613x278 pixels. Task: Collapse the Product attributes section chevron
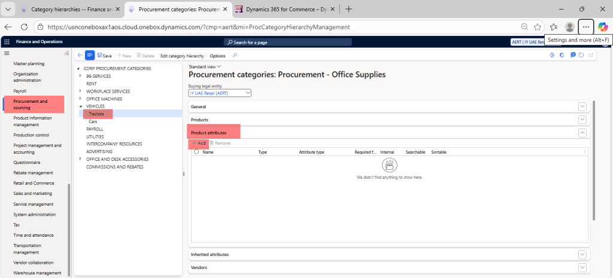pyautogui.click(x=582, y=133)
